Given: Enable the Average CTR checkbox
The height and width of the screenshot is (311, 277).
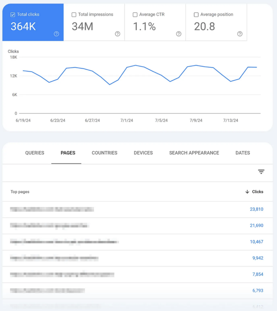Looking at the screenshot, I should pyautogui.click(x=135, y=15).
